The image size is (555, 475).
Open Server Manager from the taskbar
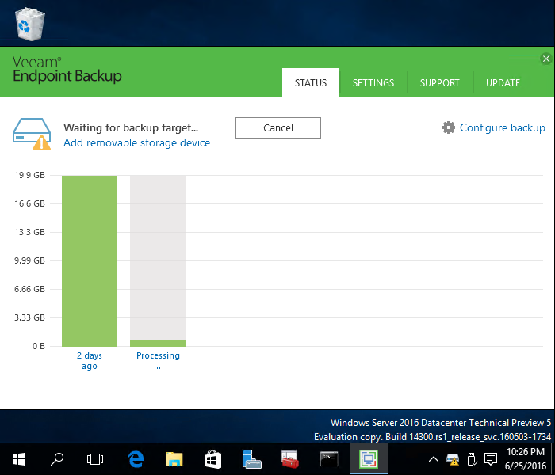click(251, 459)
